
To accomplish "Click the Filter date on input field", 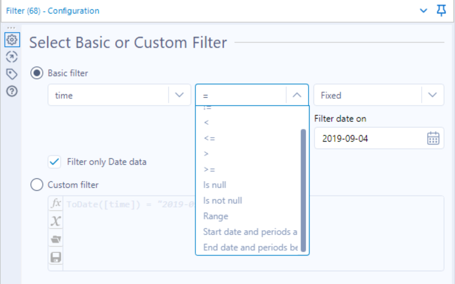I will tap(370, 139).
